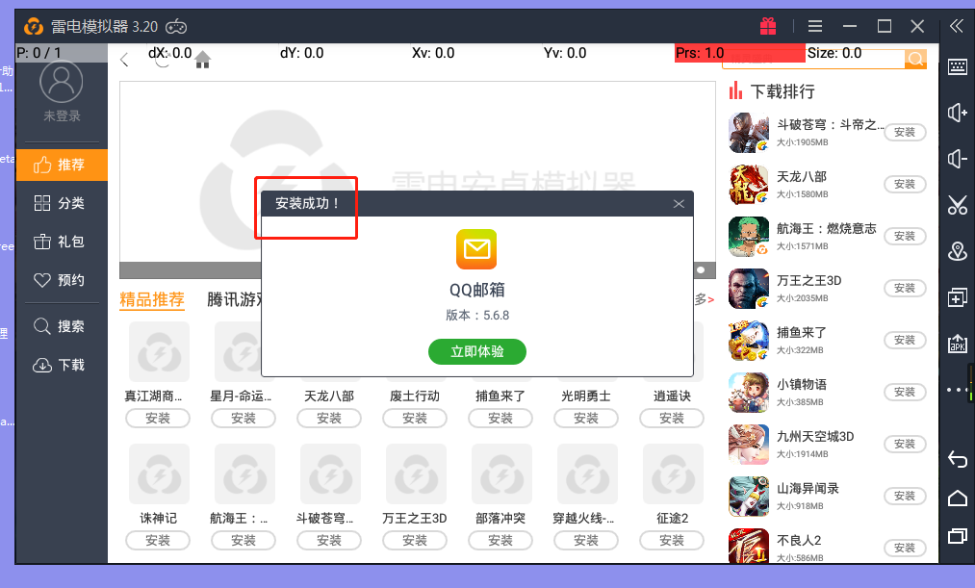The width and height of the screenshot is (975, 588).
Task: Click the volume up icon
Action: (x=958, y=113)
